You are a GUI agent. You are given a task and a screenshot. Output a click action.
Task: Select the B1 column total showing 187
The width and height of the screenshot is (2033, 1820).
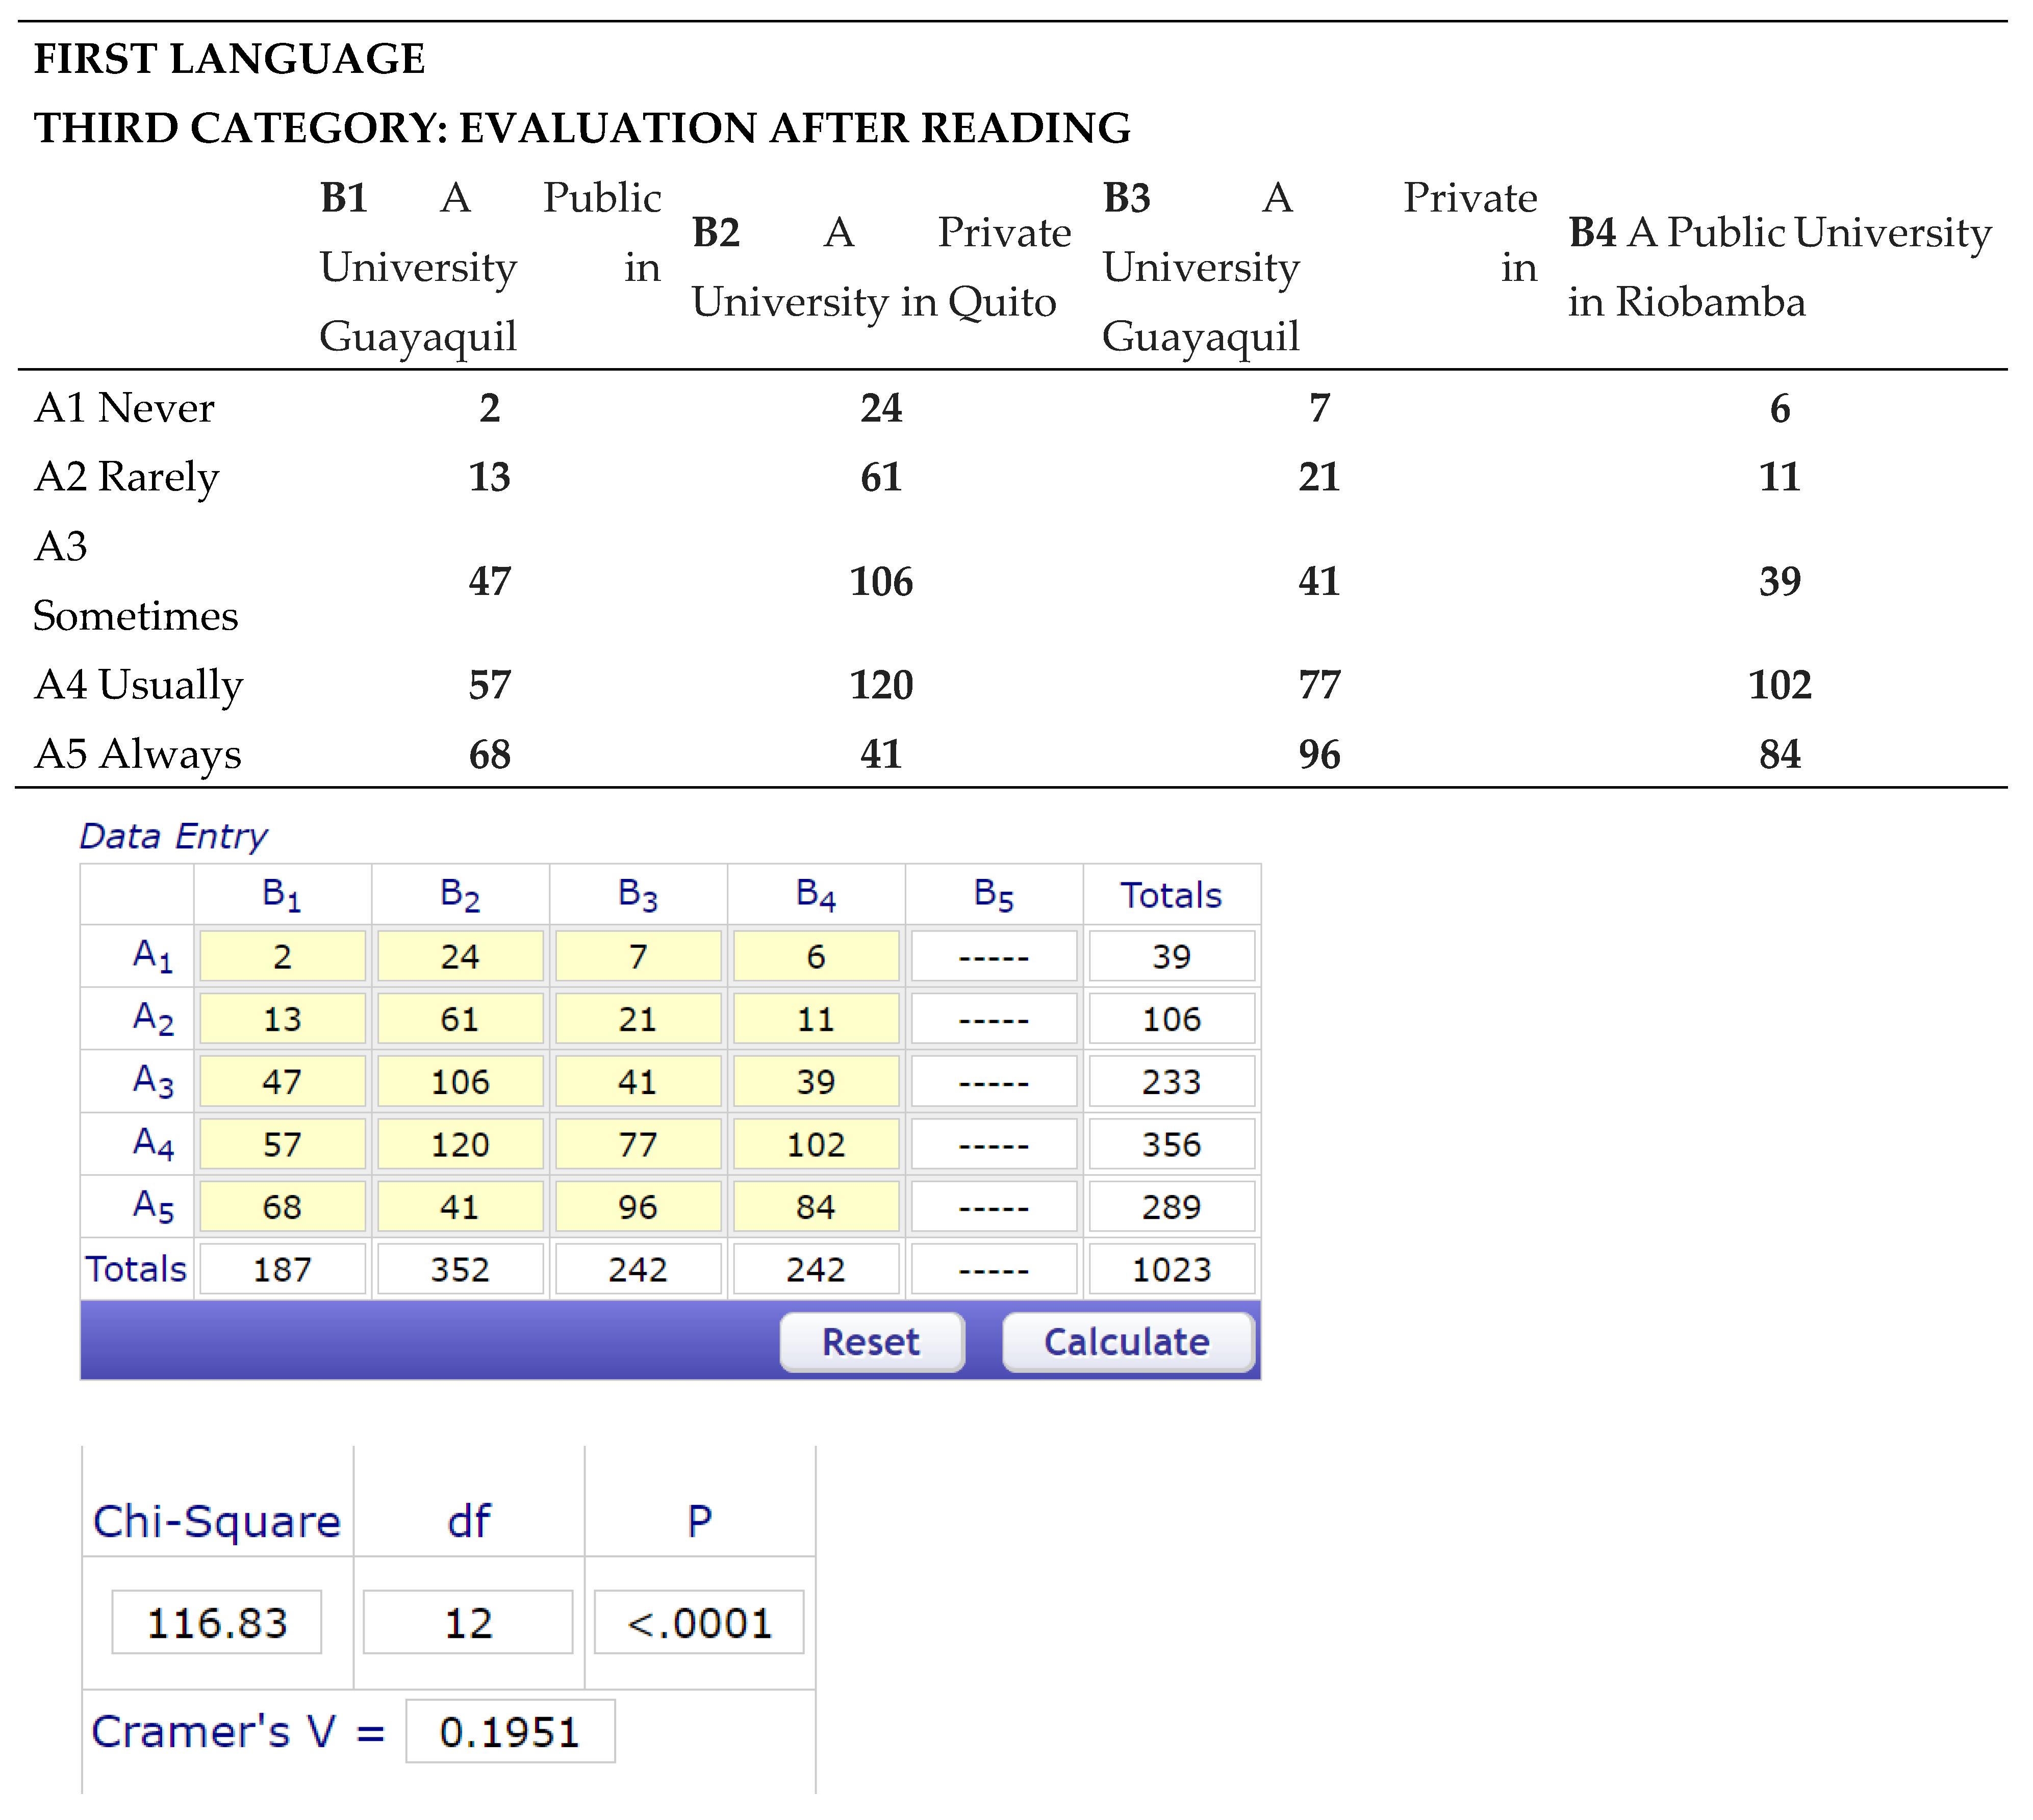pyautogui.click(x=282, y=1268)
